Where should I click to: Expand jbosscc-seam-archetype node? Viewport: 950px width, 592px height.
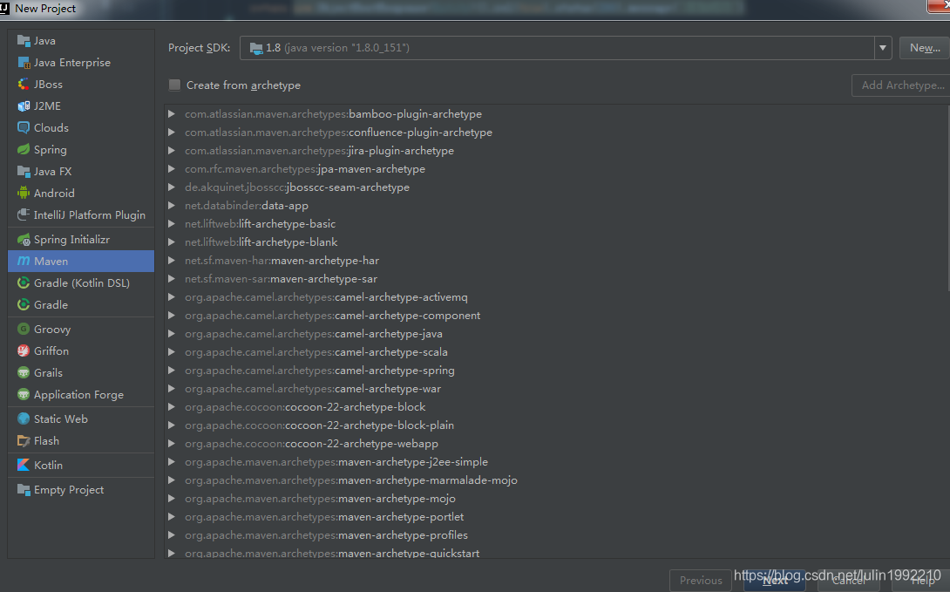[172, 187]
